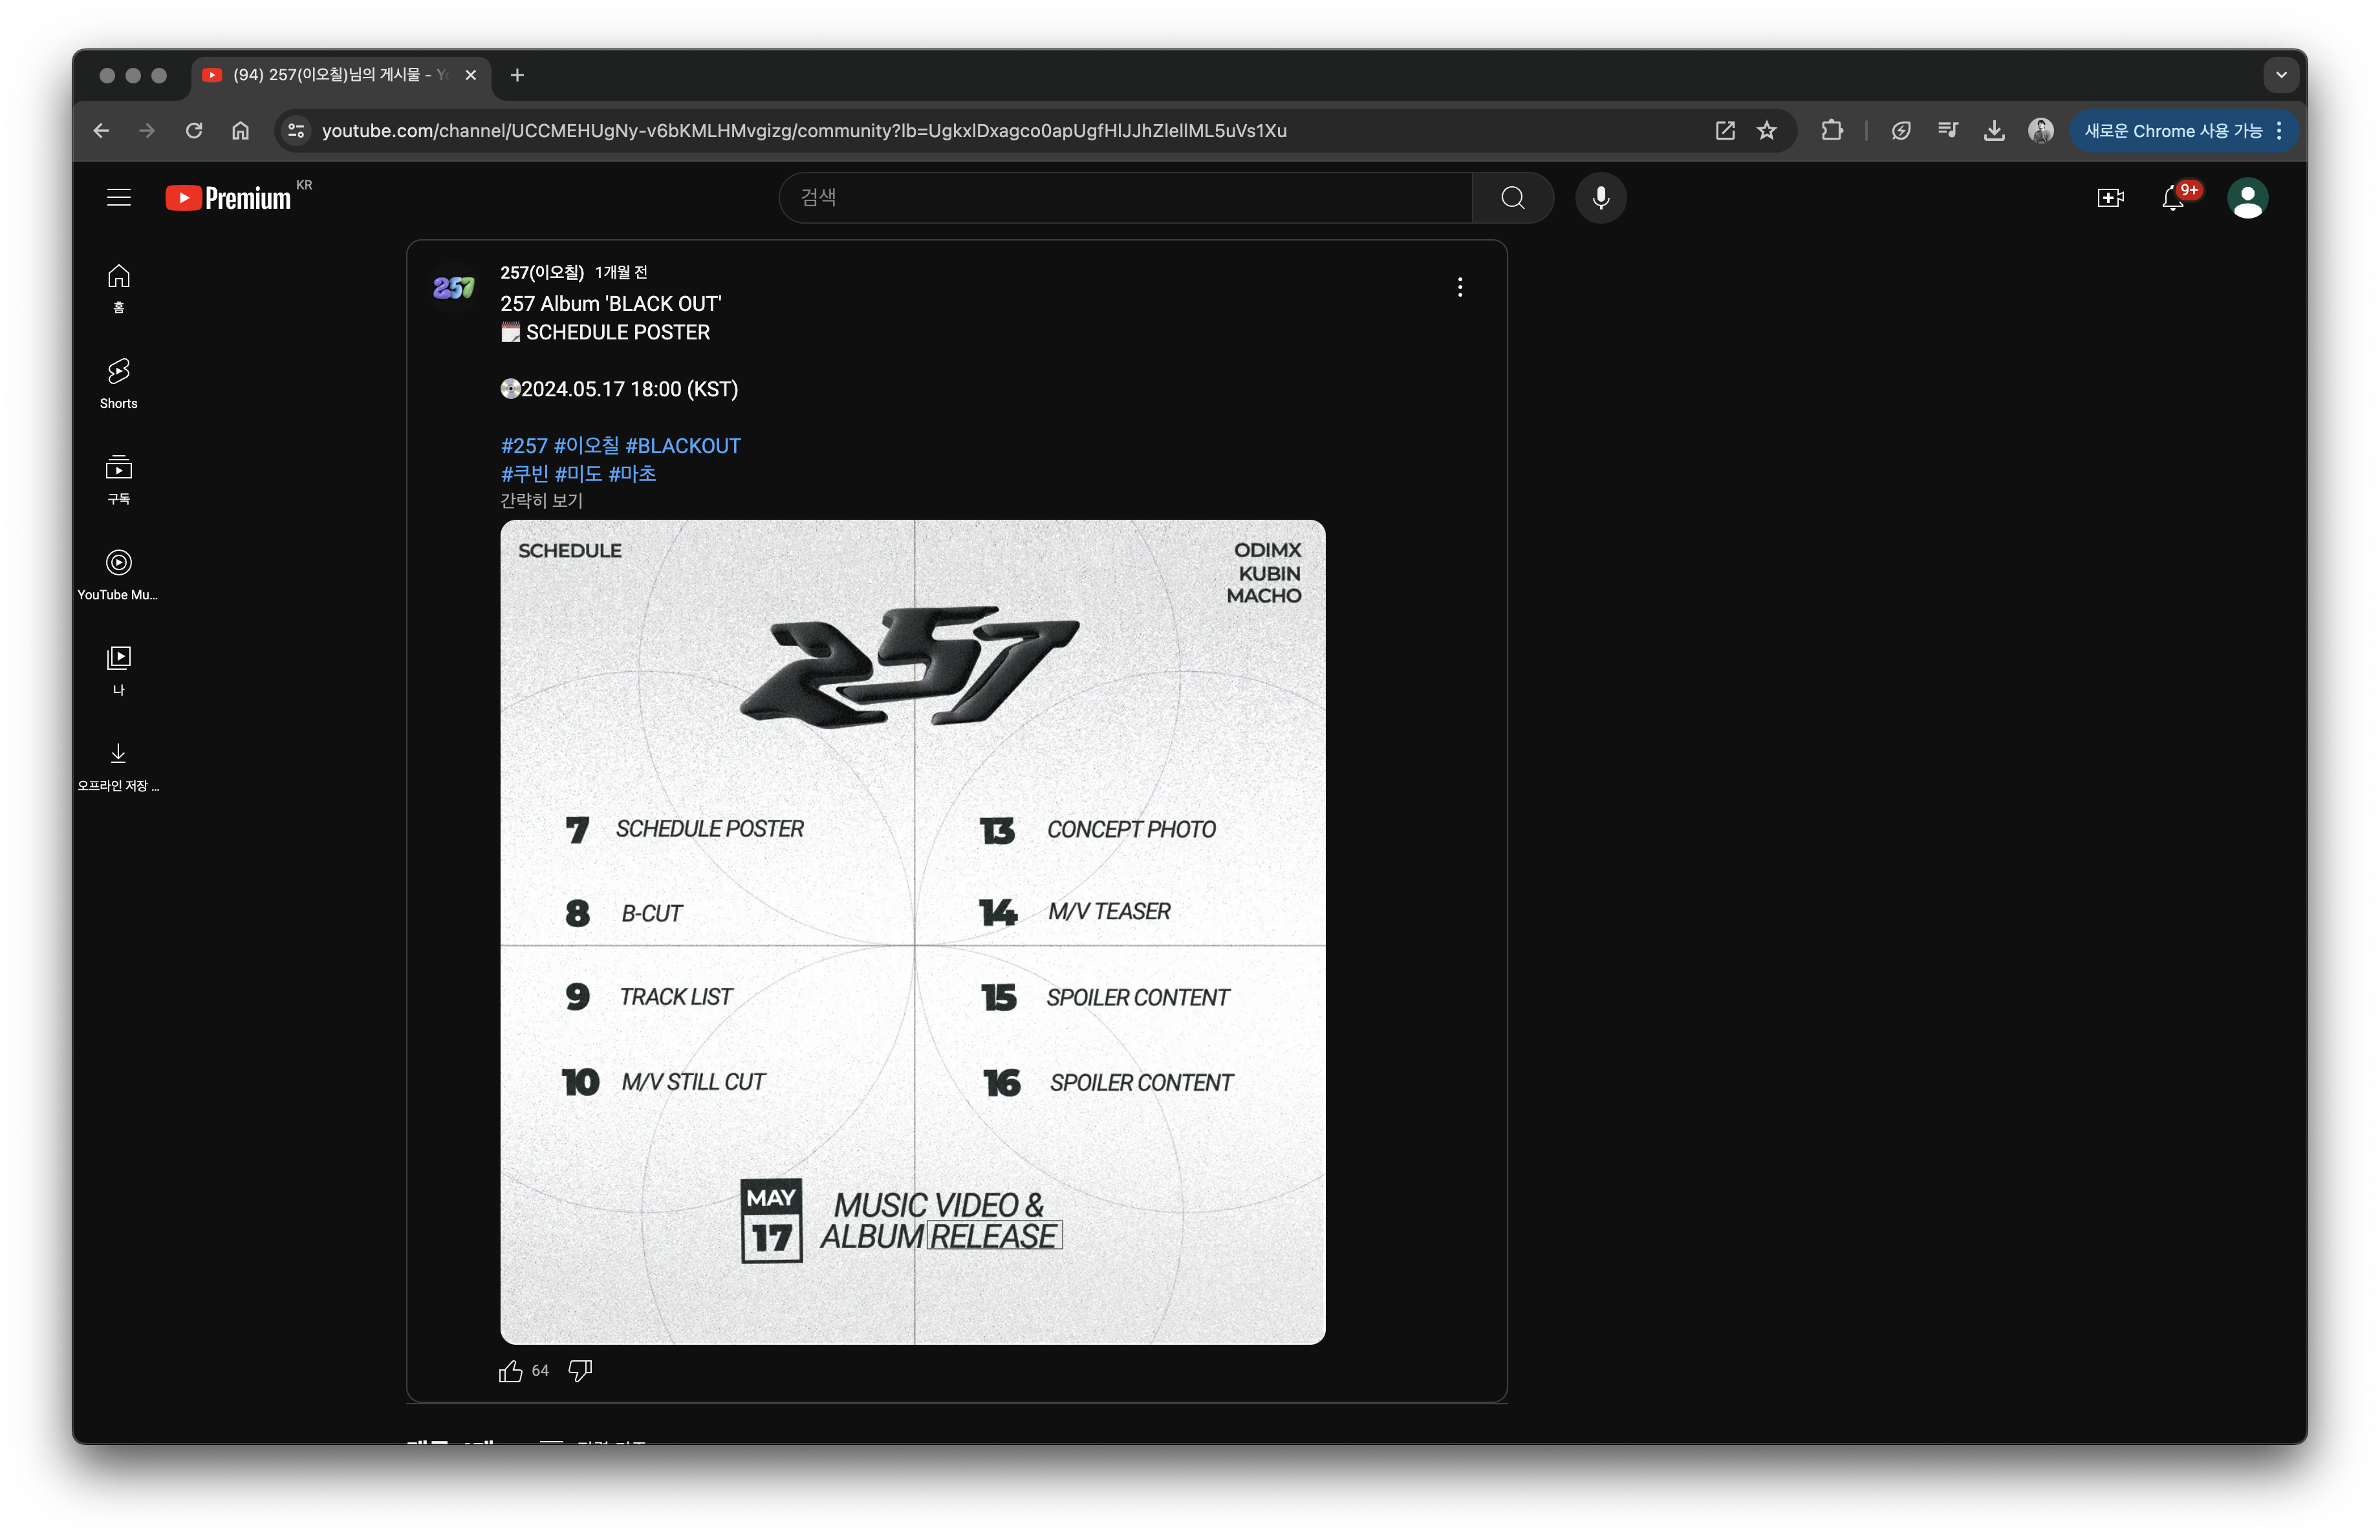Open the notifications bell

(x=2172, y=198)
